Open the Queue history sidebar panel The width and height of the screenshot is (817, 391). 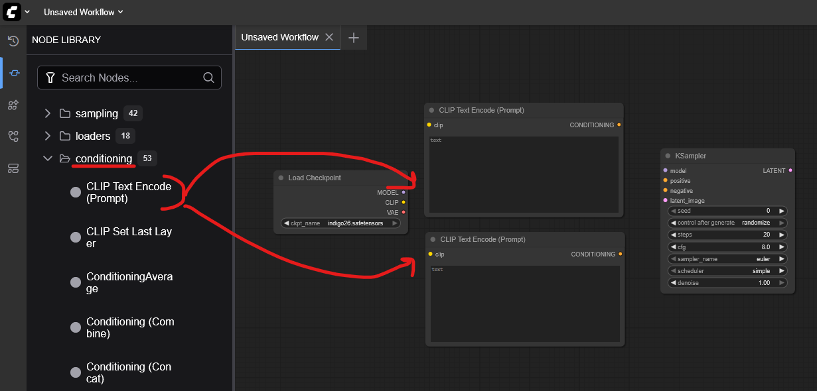point(13,41)
